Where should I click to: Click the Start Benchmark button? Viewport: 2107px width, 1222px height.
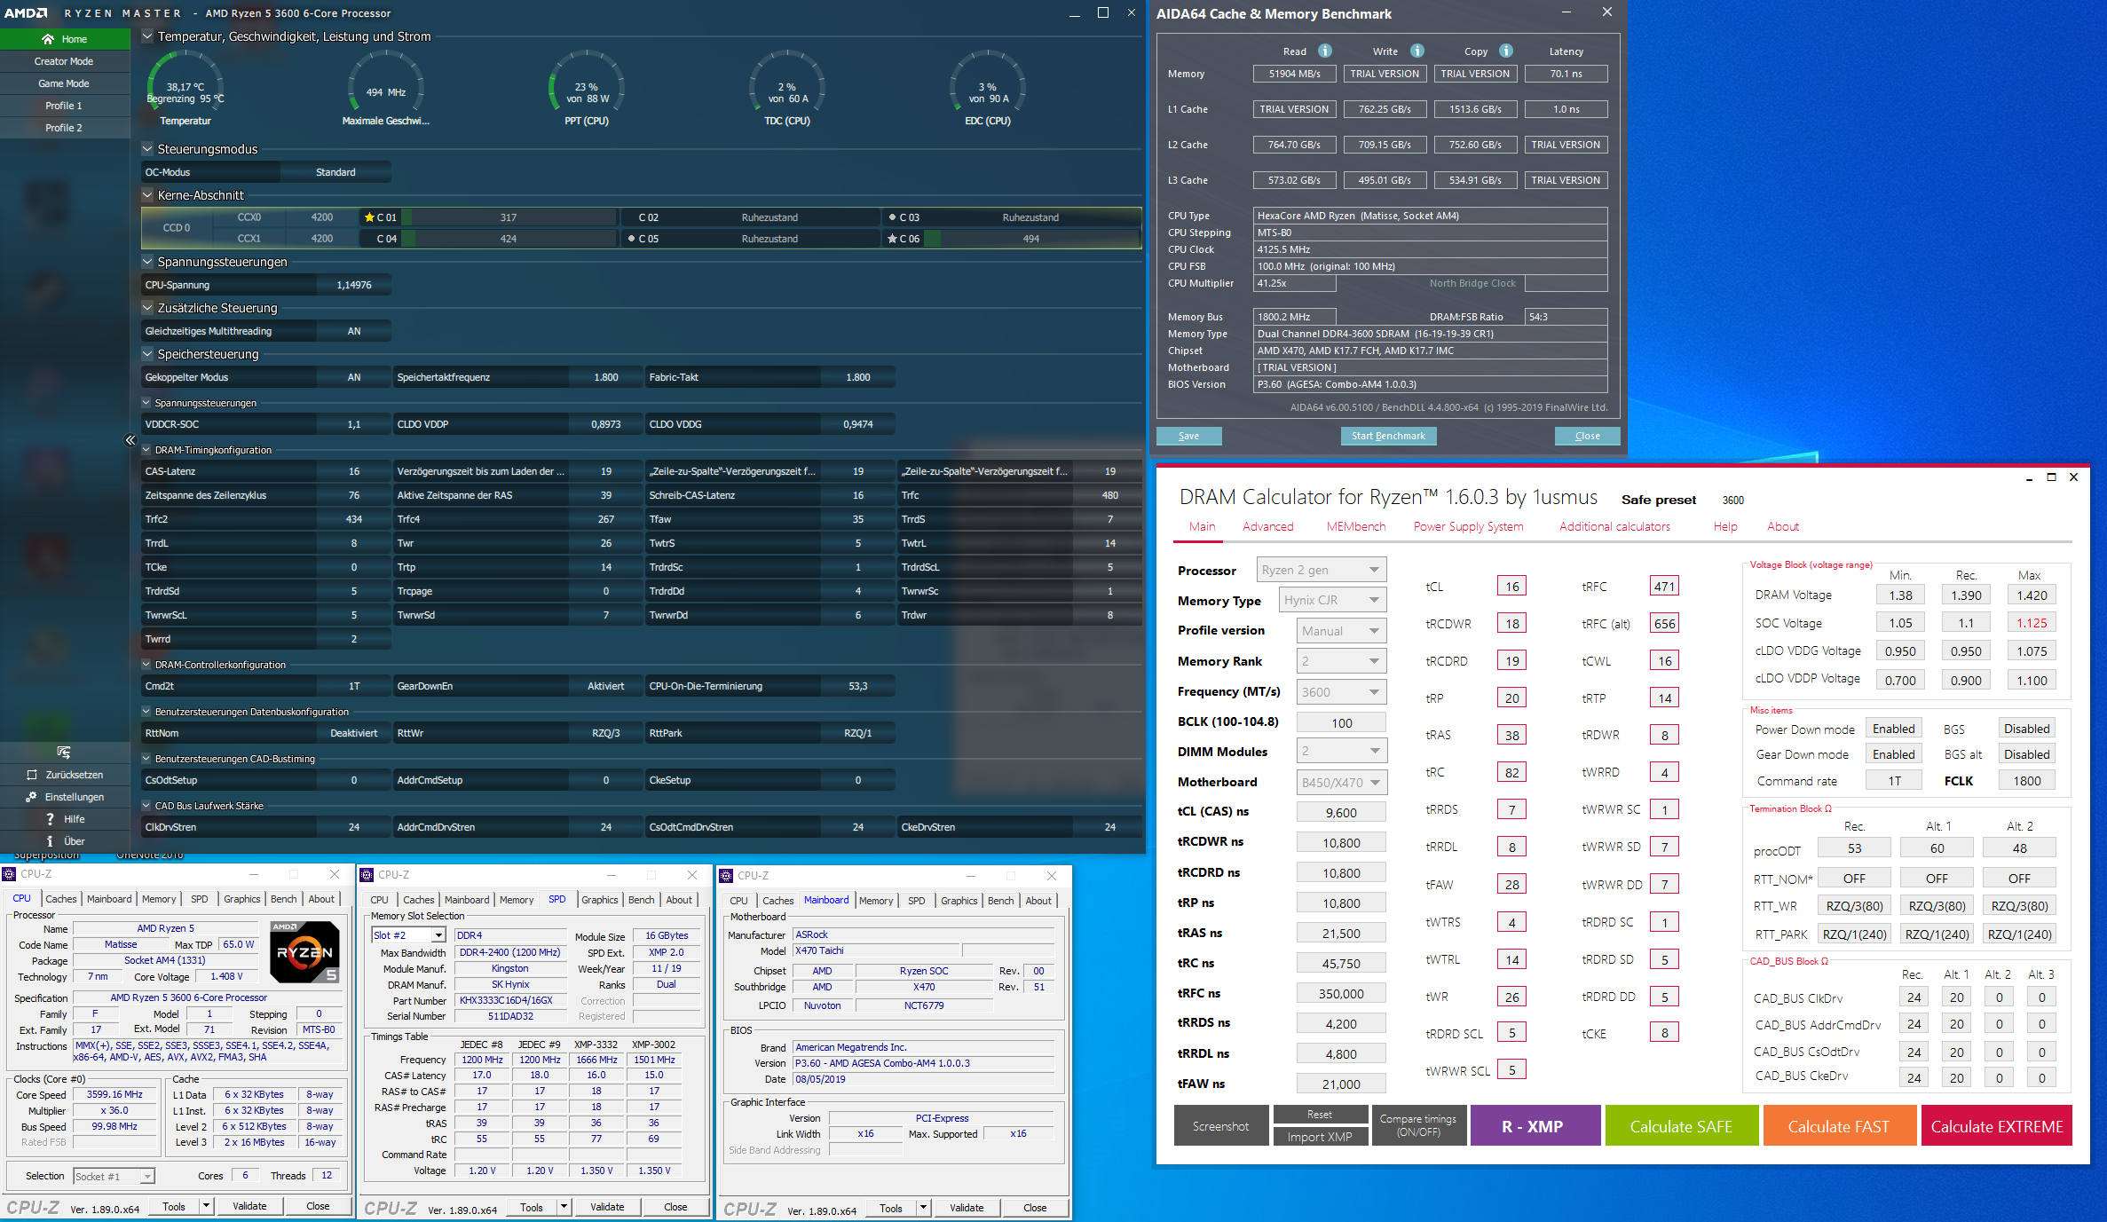click(x=1388, y=436)
